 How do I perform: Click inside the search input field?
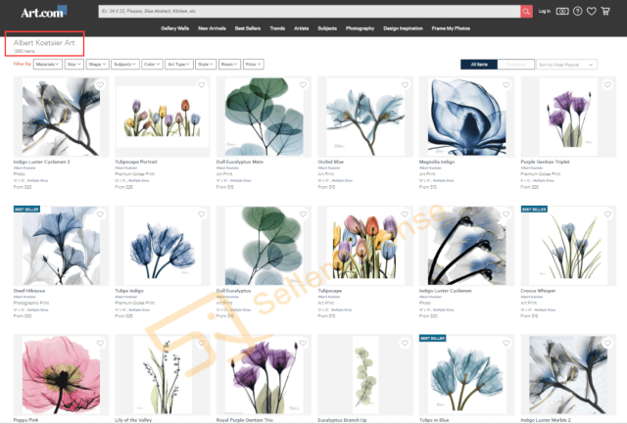310,11
